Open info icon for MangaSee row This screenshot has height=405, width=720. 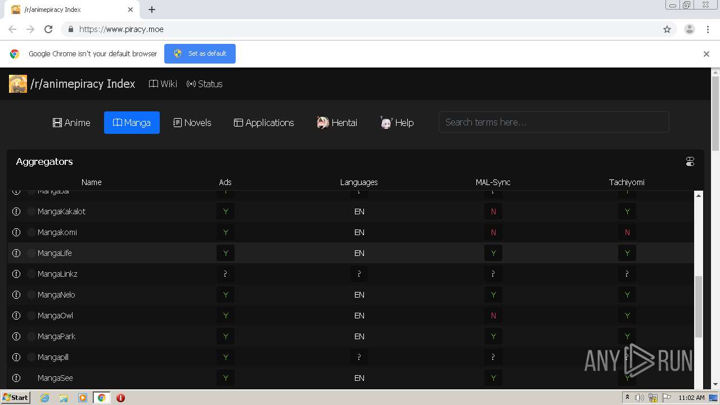click(16, 378)
